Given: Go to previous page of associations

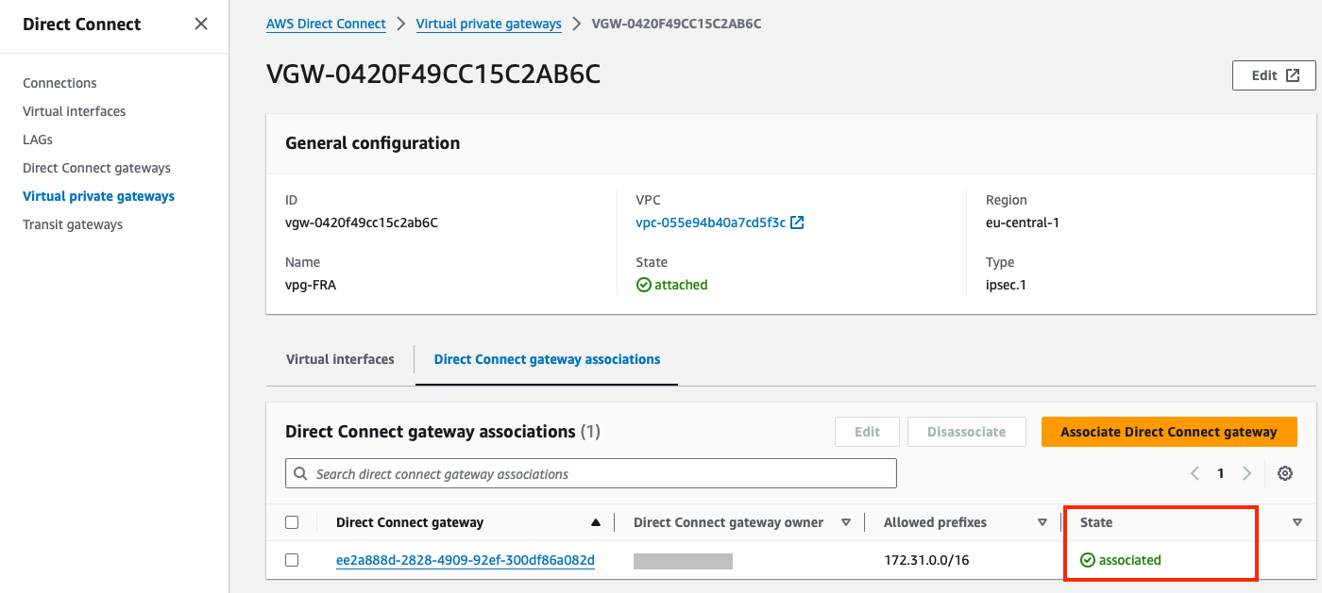Looking at the screenshot, I should tap(1195, 473).
